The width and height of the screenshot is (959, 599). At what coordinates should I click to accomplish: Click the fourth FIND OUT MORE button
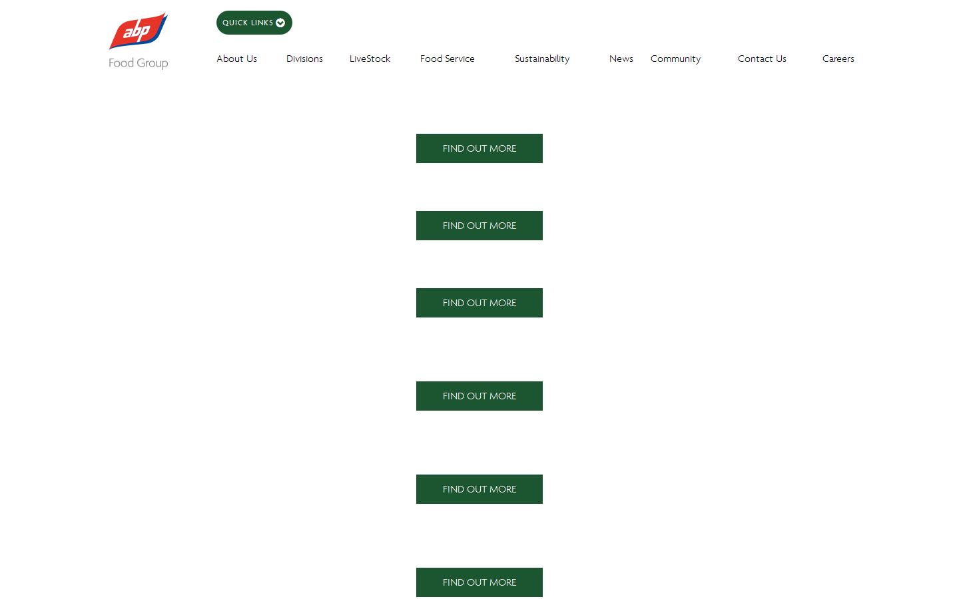coord(479,396)
